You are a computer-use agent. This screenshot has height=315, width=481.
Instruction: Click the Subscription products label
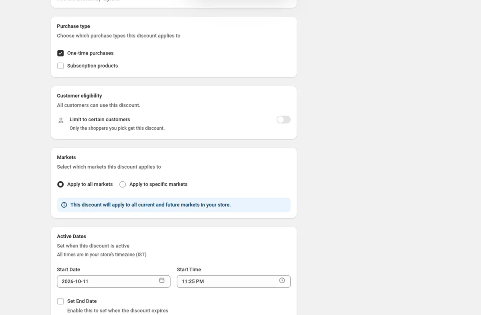tap(93, 66)
